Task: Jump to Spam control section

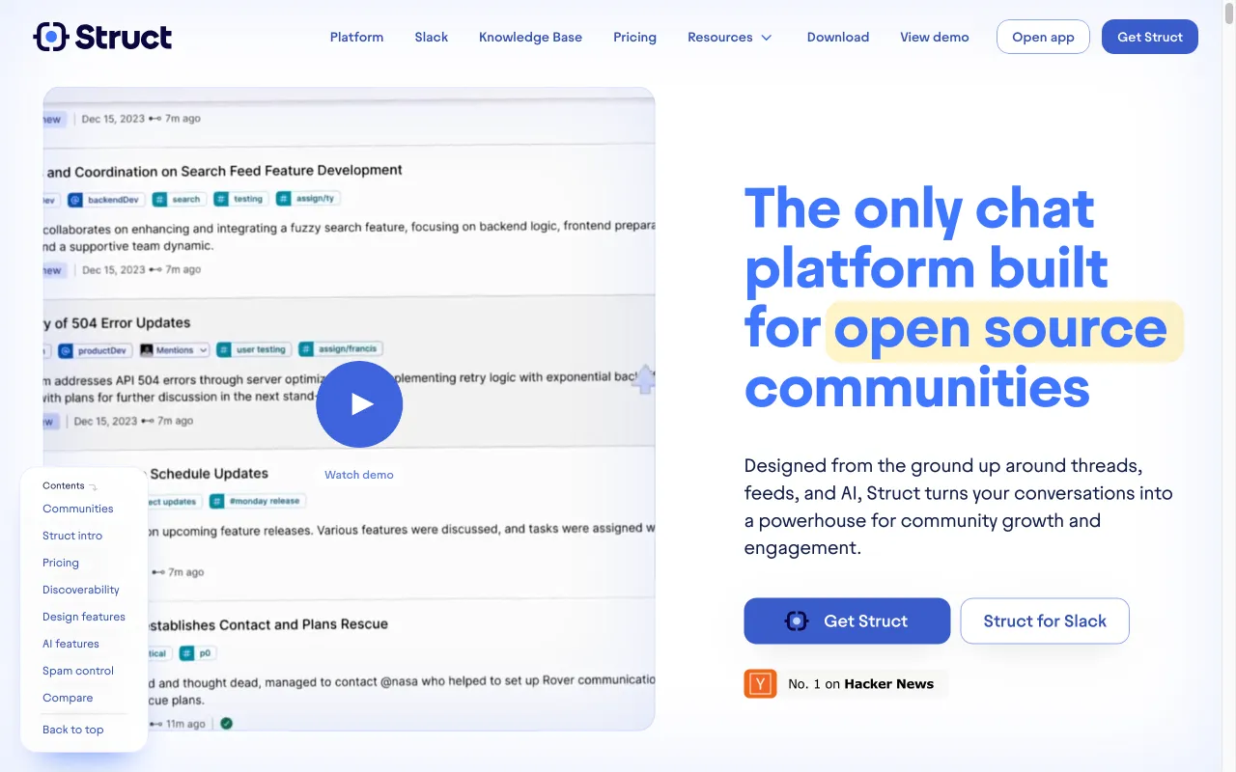Action: 78,671
